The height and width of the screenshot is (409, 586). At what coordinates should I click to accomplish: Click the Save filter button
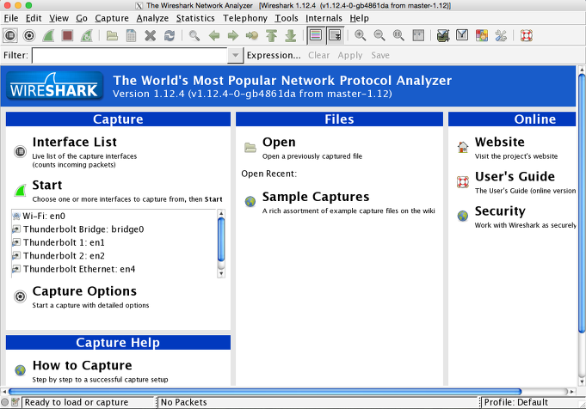point(380,55)
